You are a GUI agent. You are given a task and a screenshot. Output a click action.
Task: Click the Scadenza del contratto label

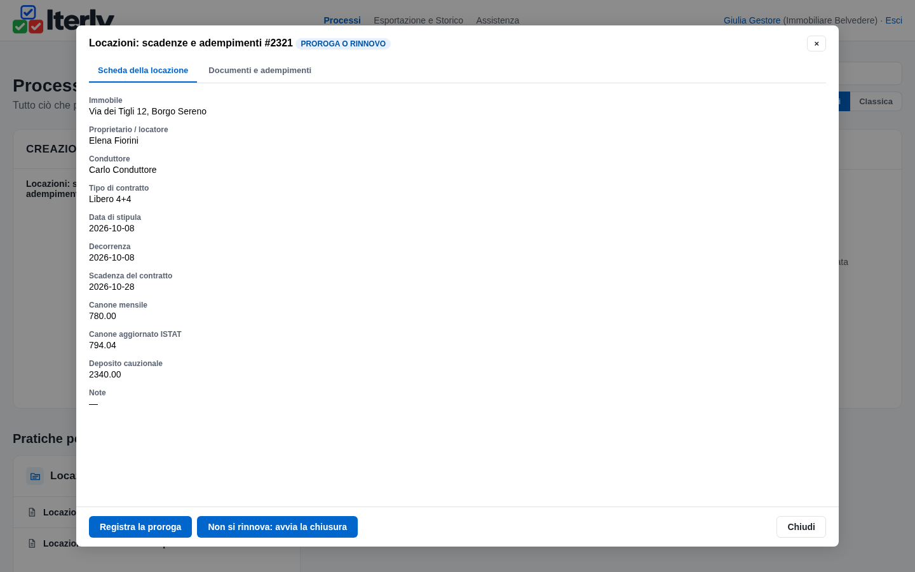click(130, 276)
